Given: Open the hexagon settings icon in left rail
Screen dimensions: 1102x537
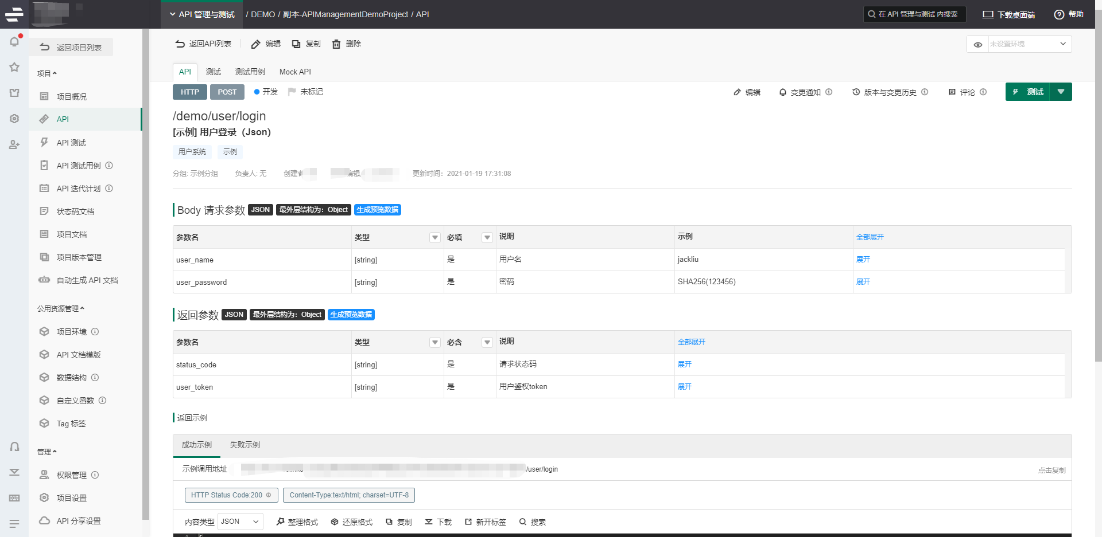Looking at the screenshot, I should tap(14, 119).
